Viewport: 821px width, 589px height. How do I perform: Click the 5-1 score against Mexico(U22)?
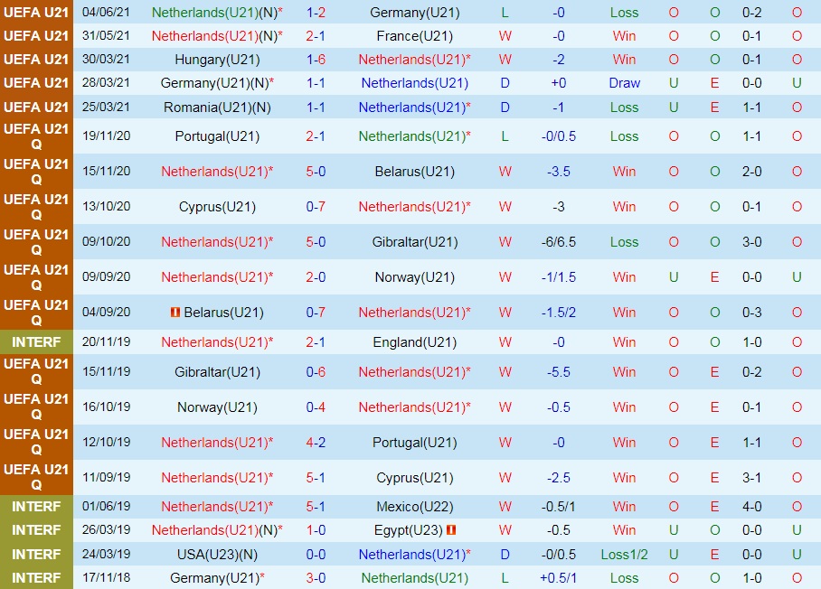316,507
